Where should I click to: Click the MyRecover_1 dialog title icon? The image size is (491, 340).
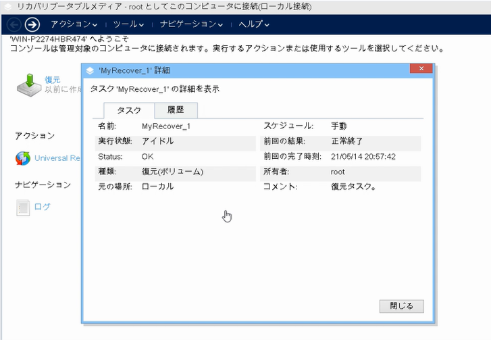90,71
